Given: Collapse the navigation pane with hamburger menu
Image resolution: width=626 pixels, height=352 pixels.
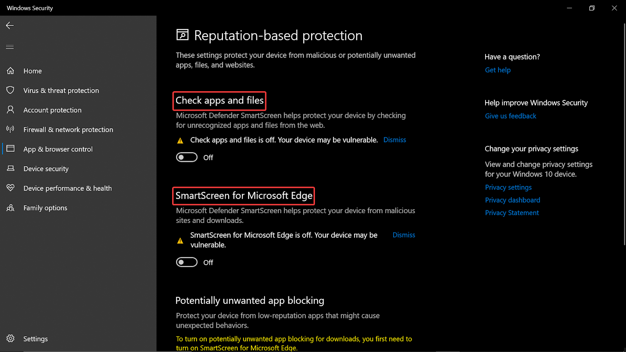Looking at the screenshot, I should point(10,47).
